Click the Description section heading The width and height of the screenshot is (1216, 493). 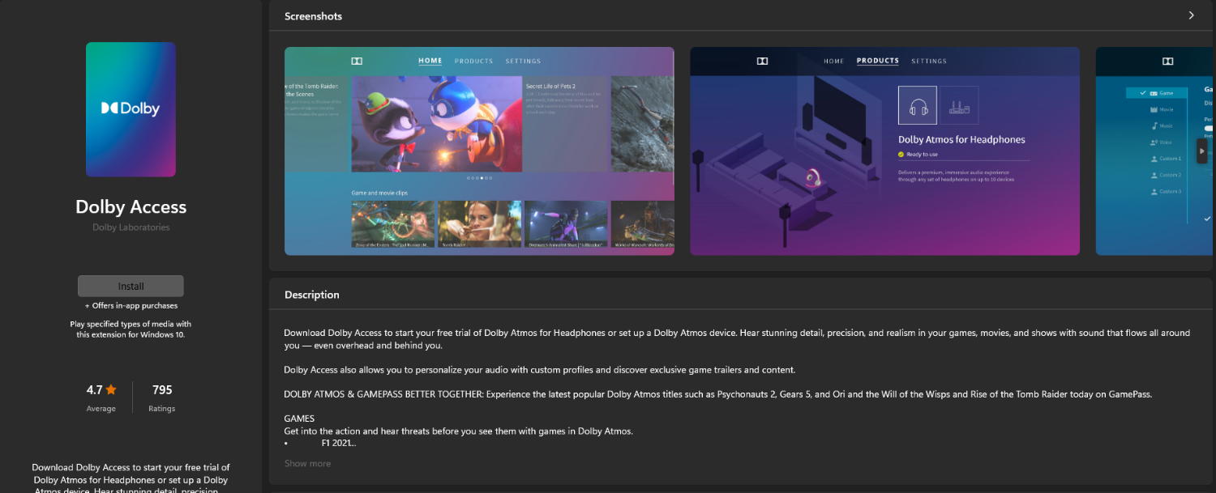click(312, 295)
